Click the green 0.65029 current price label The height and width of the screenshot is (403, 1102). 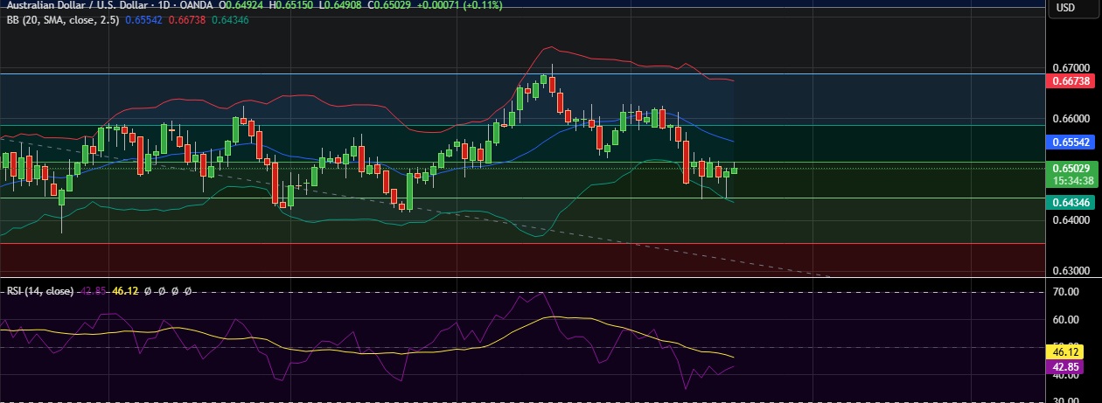click(1072, 168)
